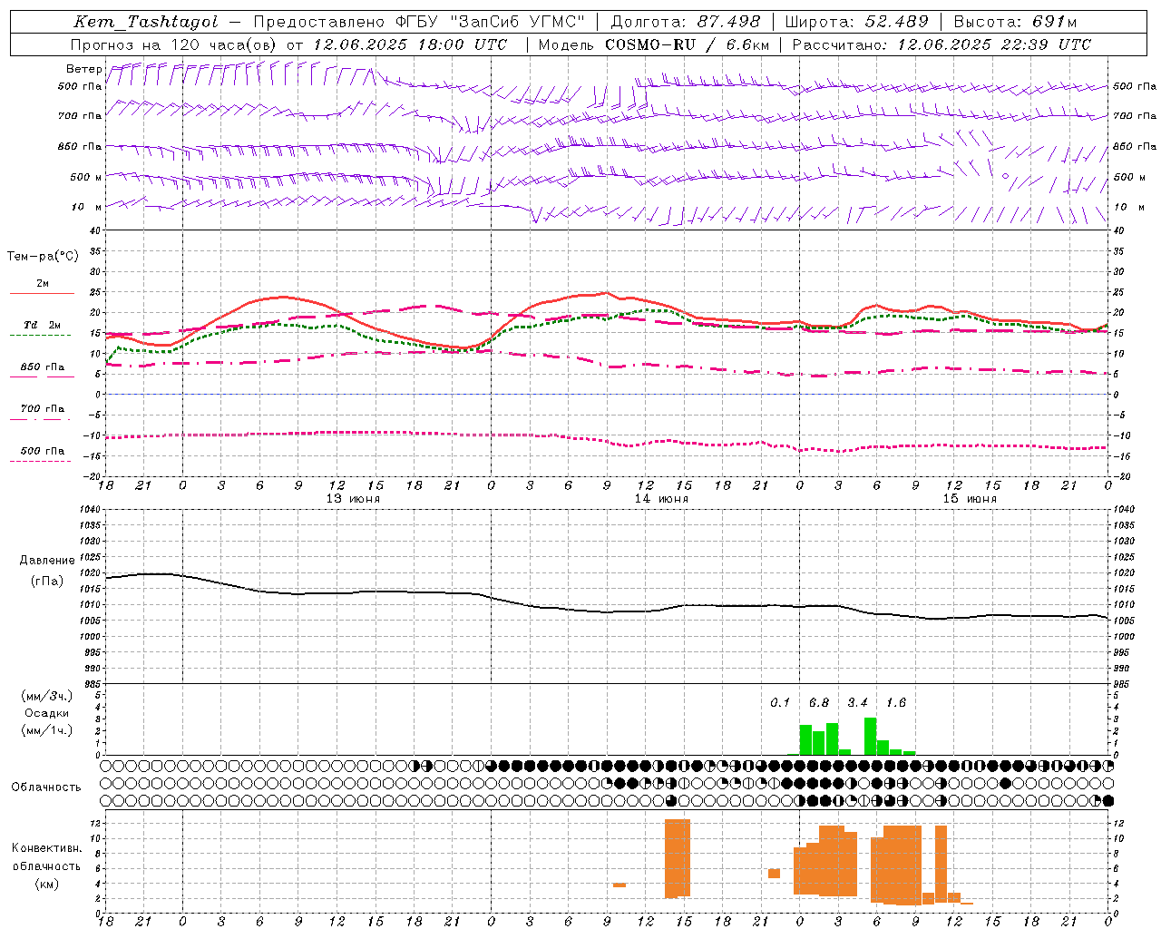Click the '13 июня' date label
1161x929 pixels.
[353, 499]
